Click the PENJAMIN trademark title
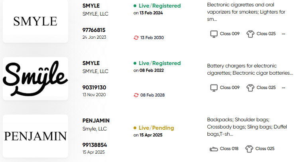Screen dimensions: 297x162 tap(96, 121)
